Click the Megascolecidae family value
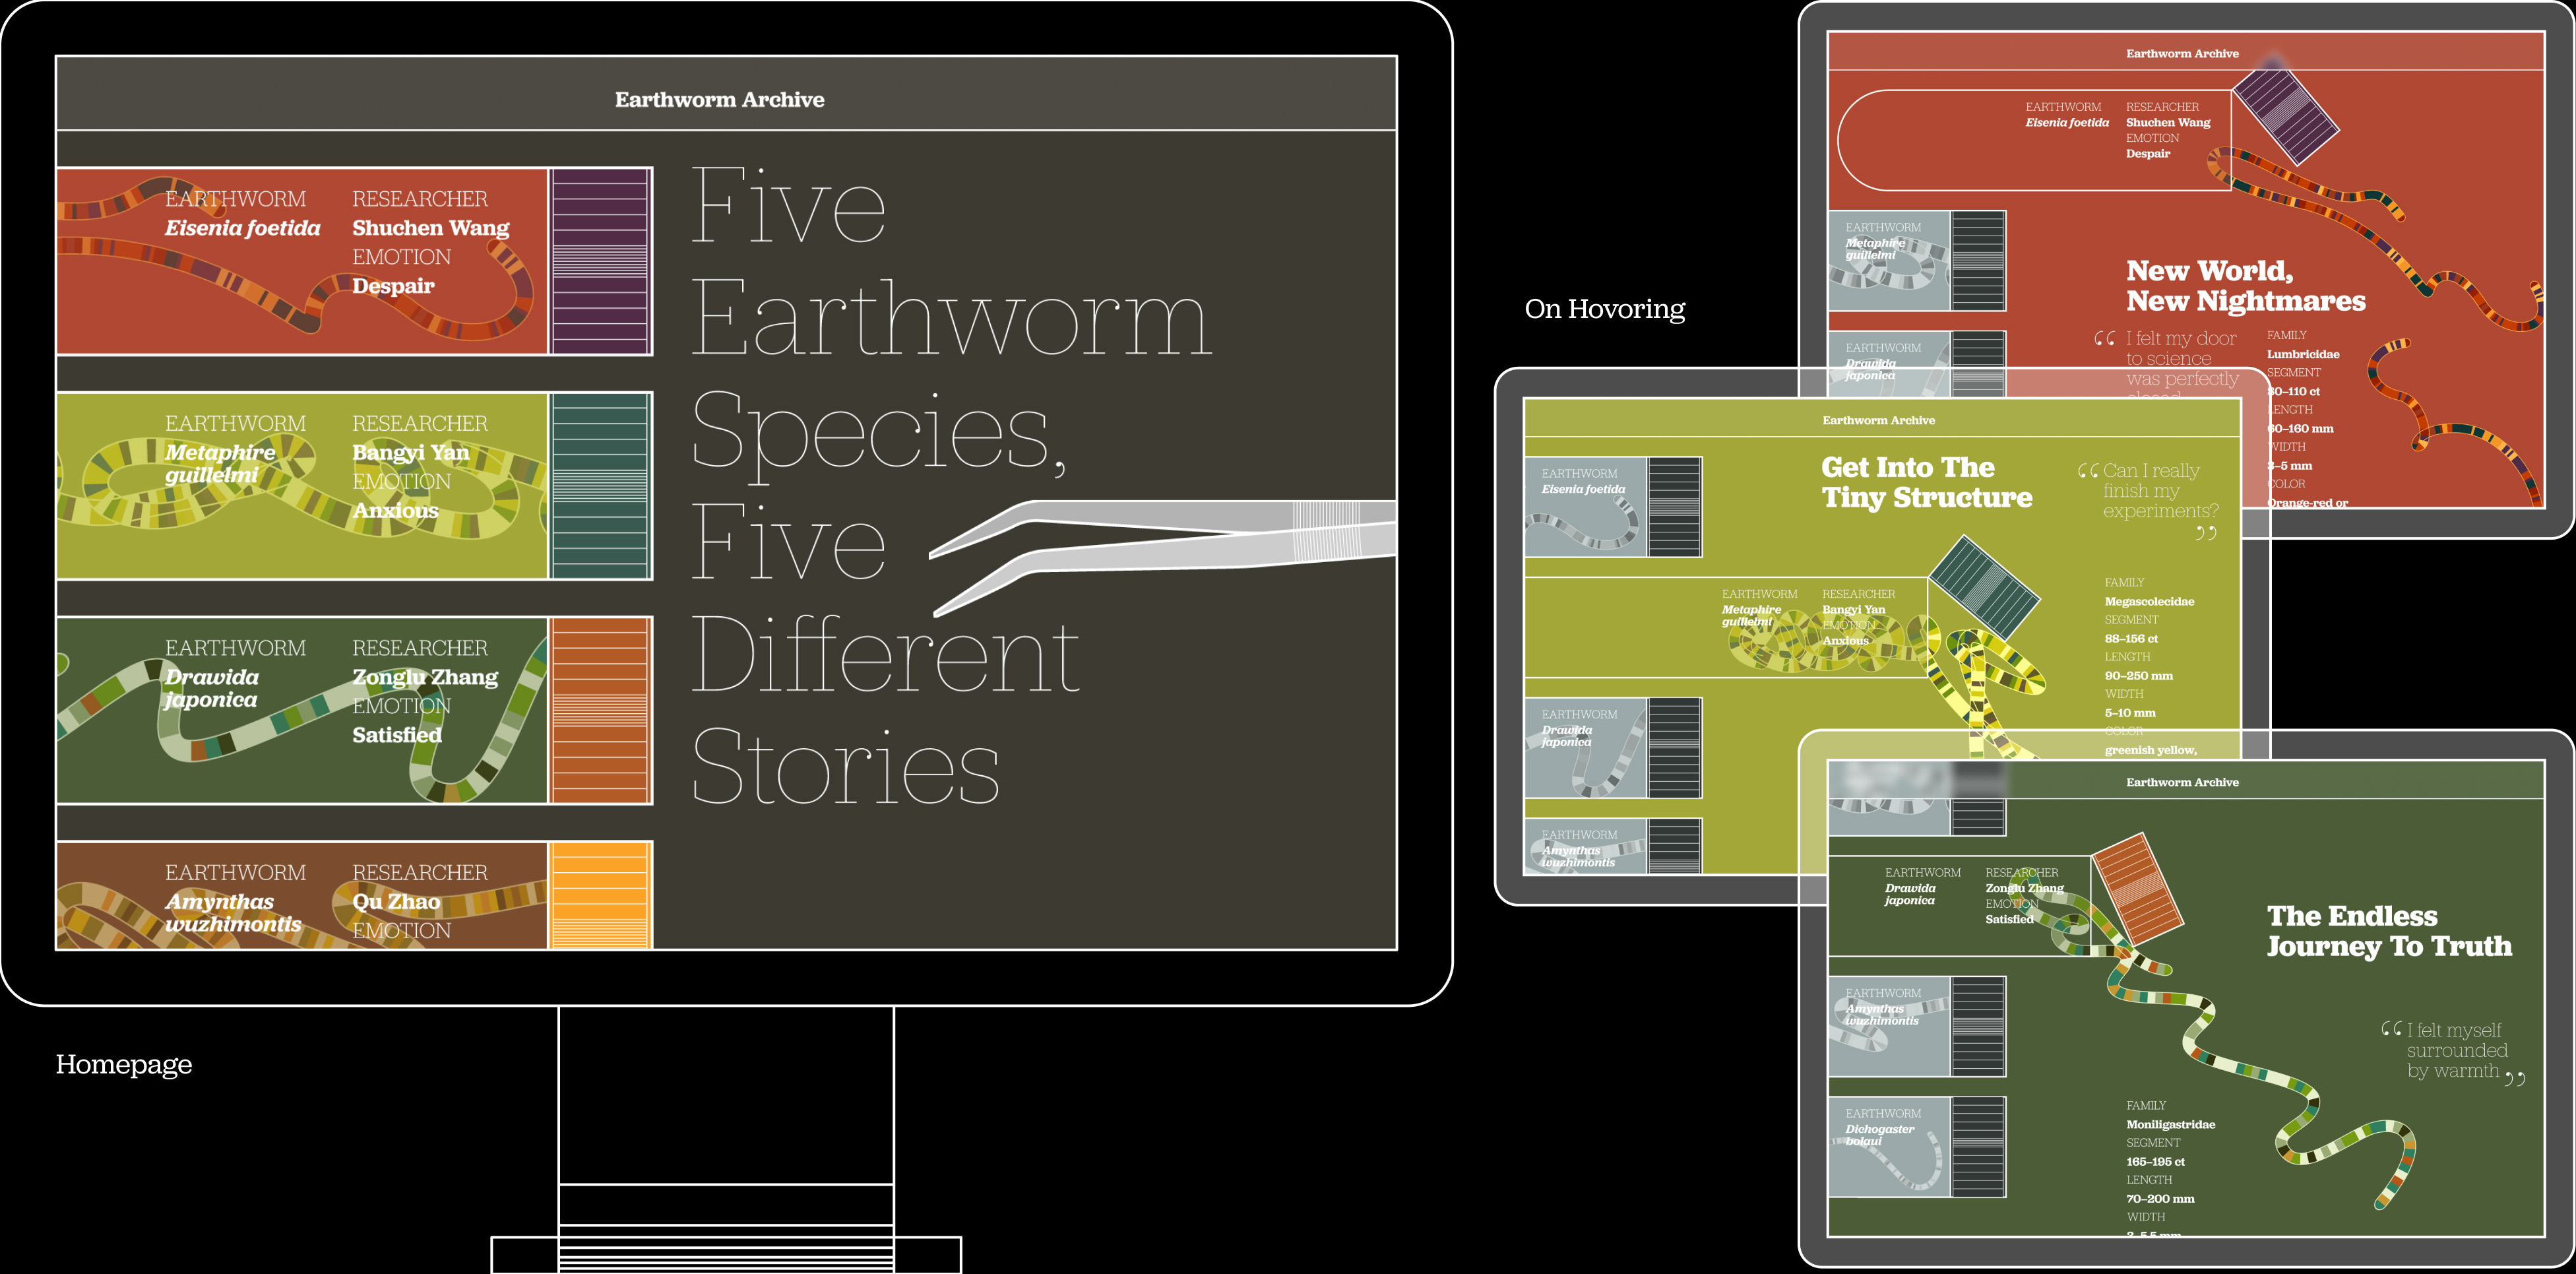 point(2149,602)
